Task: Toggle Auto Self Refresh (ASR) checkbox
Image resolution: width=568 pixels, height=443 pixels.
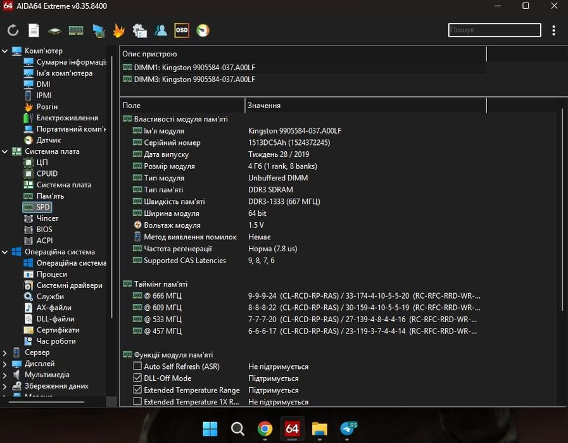Action: [137, 366]
